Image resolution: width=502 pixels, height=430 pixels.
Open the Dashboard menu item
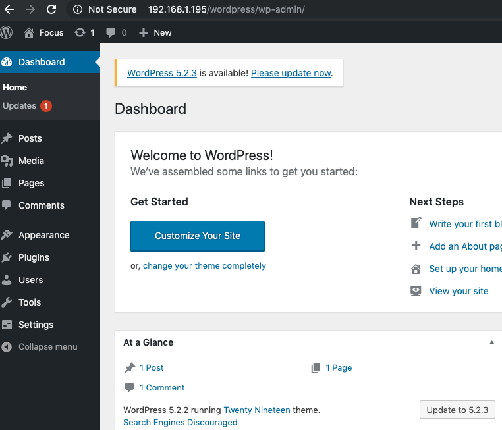coord(50,62)
